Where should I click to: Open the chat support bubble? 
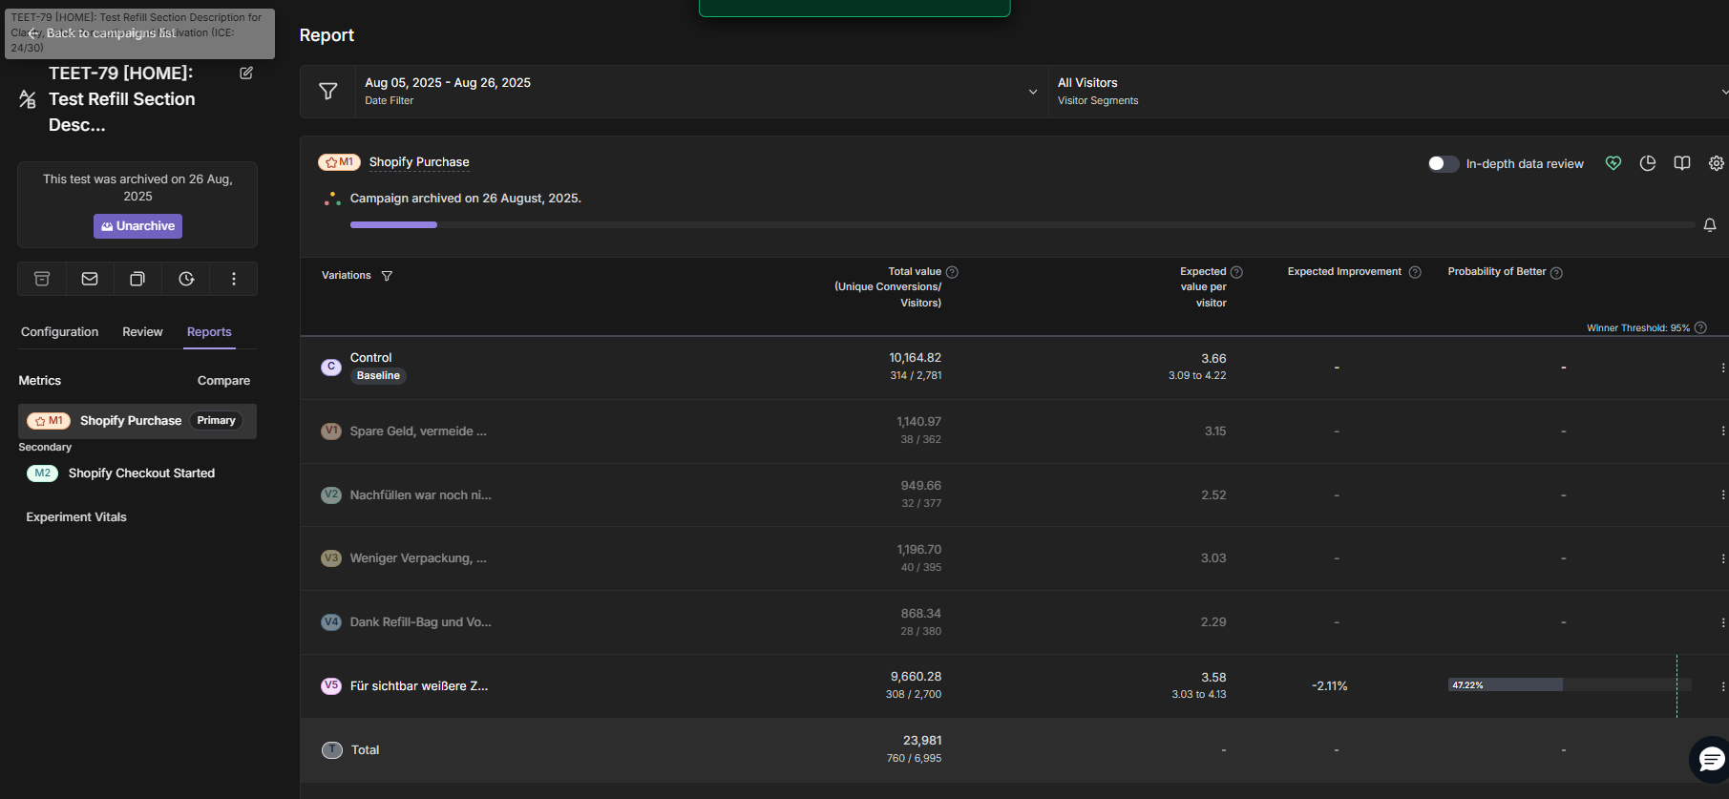click(1711, 759)
